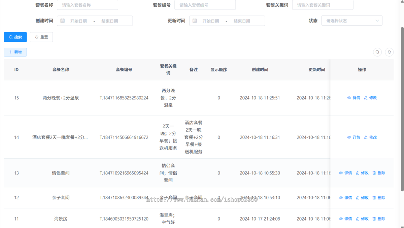The image size is (404, 228).
Task: Click 修改 for 海景房 row
Action: click(362, 219)
